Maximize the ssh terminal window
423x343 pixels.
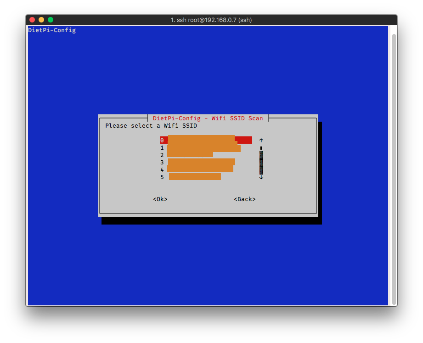tap(51, 20)
